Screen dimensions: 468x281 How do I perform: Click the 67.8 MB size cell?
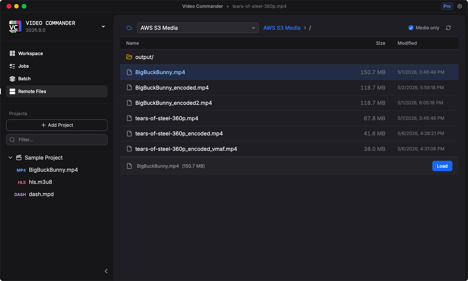point(375,118)
